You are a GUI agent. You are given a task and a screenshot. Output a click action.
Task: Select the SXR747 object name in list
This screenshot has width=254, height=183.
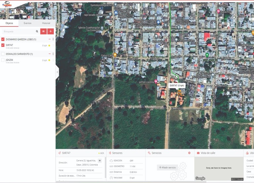point(9,45)
